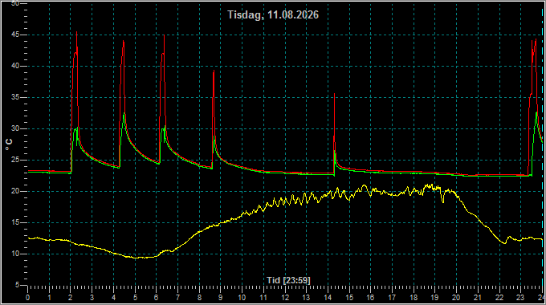
Task: Click the °C y-axis unit label
Action: (9, 144)
